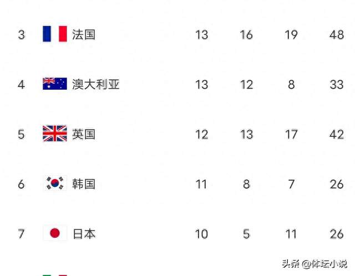This screenshot has height=276, width=355.
Task: Click the United Kingdom flag icon
Action: click(55, 134)
